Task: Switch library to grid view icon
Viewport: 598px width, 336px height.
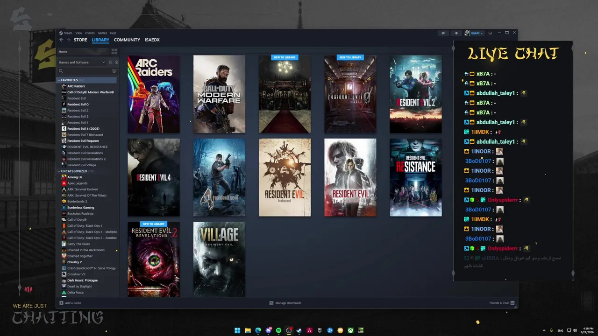Action: point(114,51)
